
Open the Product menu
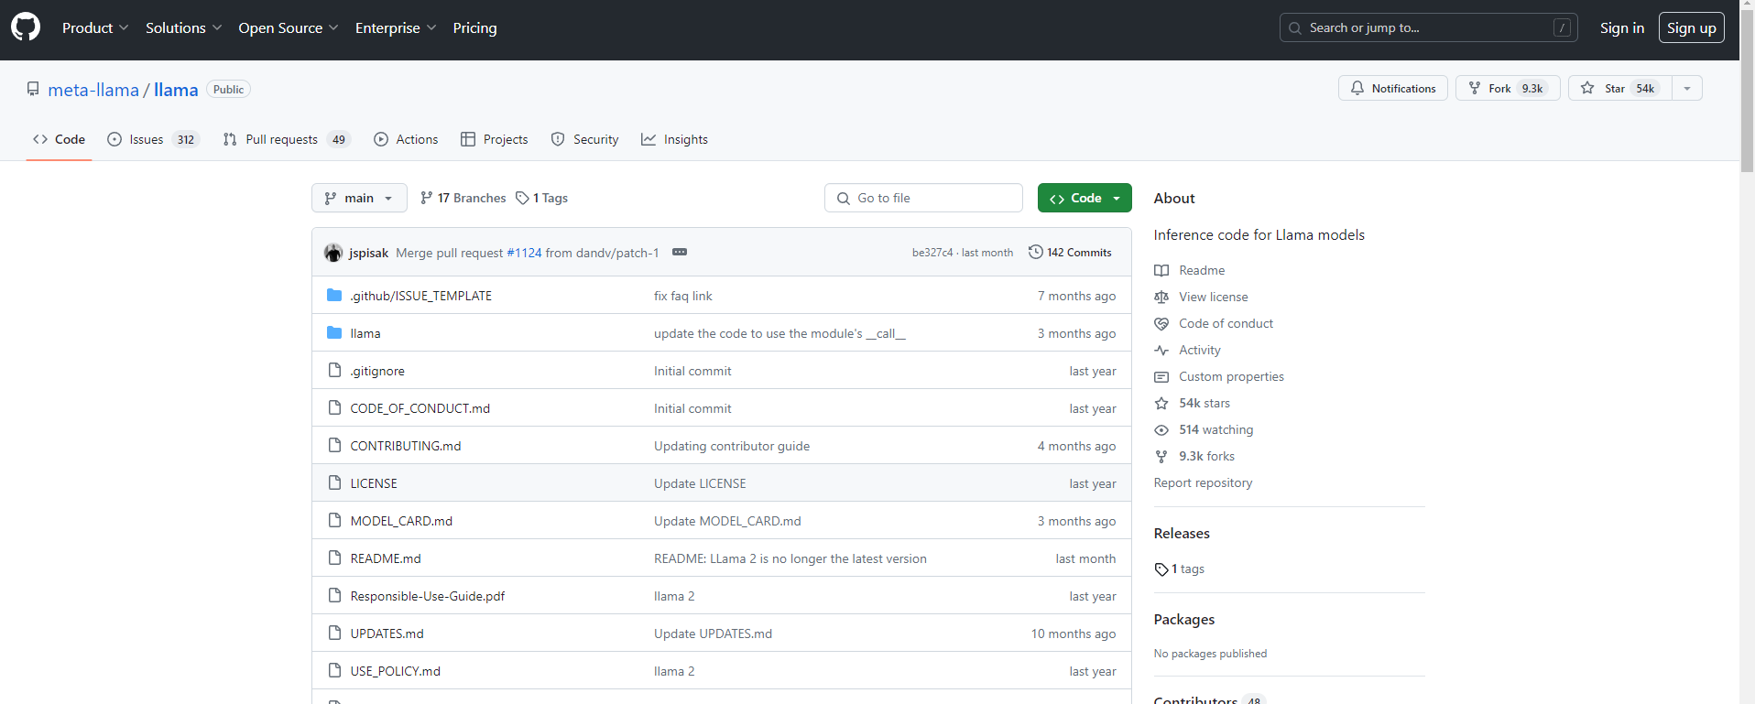tap(95, 27)
